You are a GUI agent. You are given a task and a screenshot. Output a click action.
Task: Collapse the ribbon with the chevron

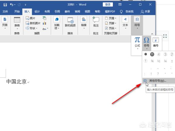tap(152, 34)
